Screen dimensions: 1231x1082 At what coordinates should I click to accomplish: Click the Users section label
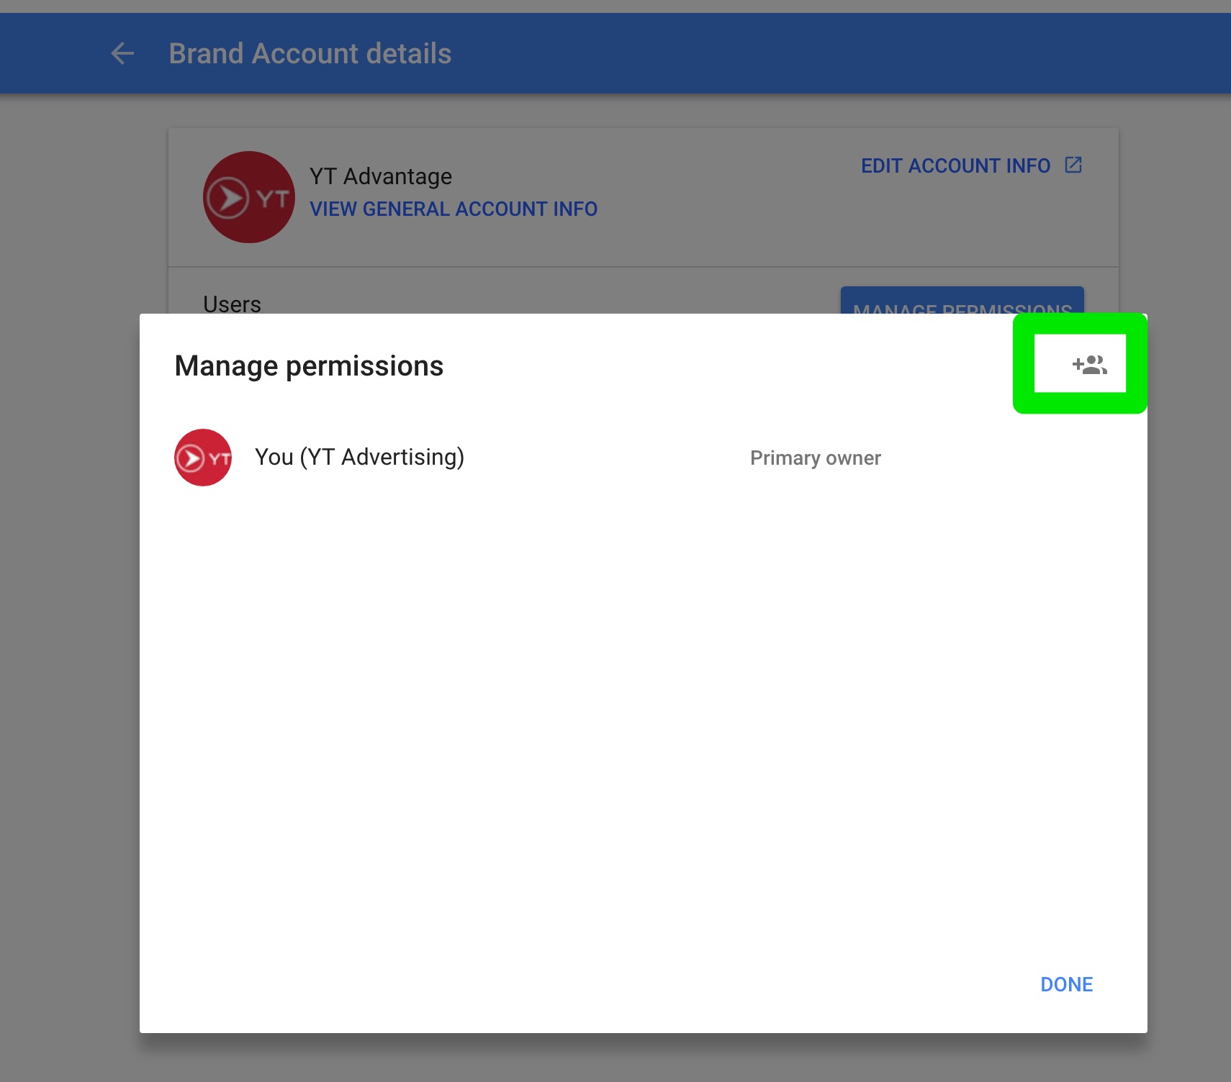pyautogui.click(x=232, y=304)
